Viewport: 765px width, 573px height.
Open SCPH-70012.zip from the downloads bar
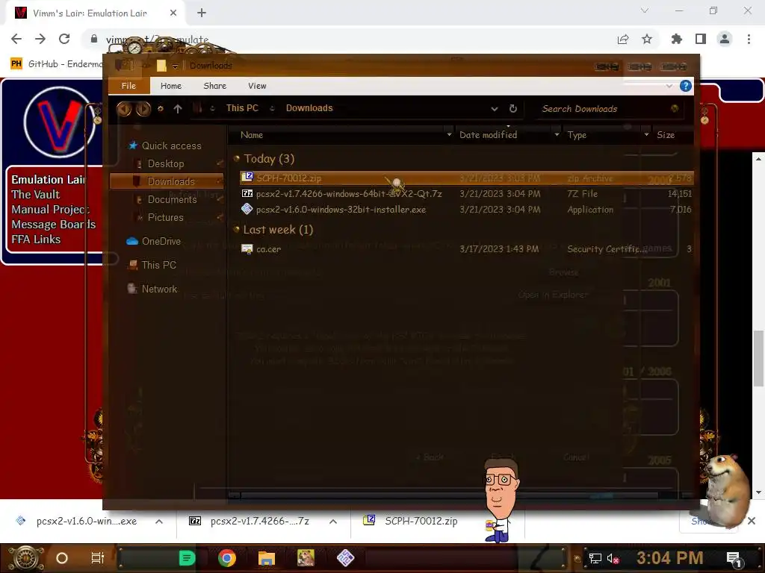click(410, 521)
